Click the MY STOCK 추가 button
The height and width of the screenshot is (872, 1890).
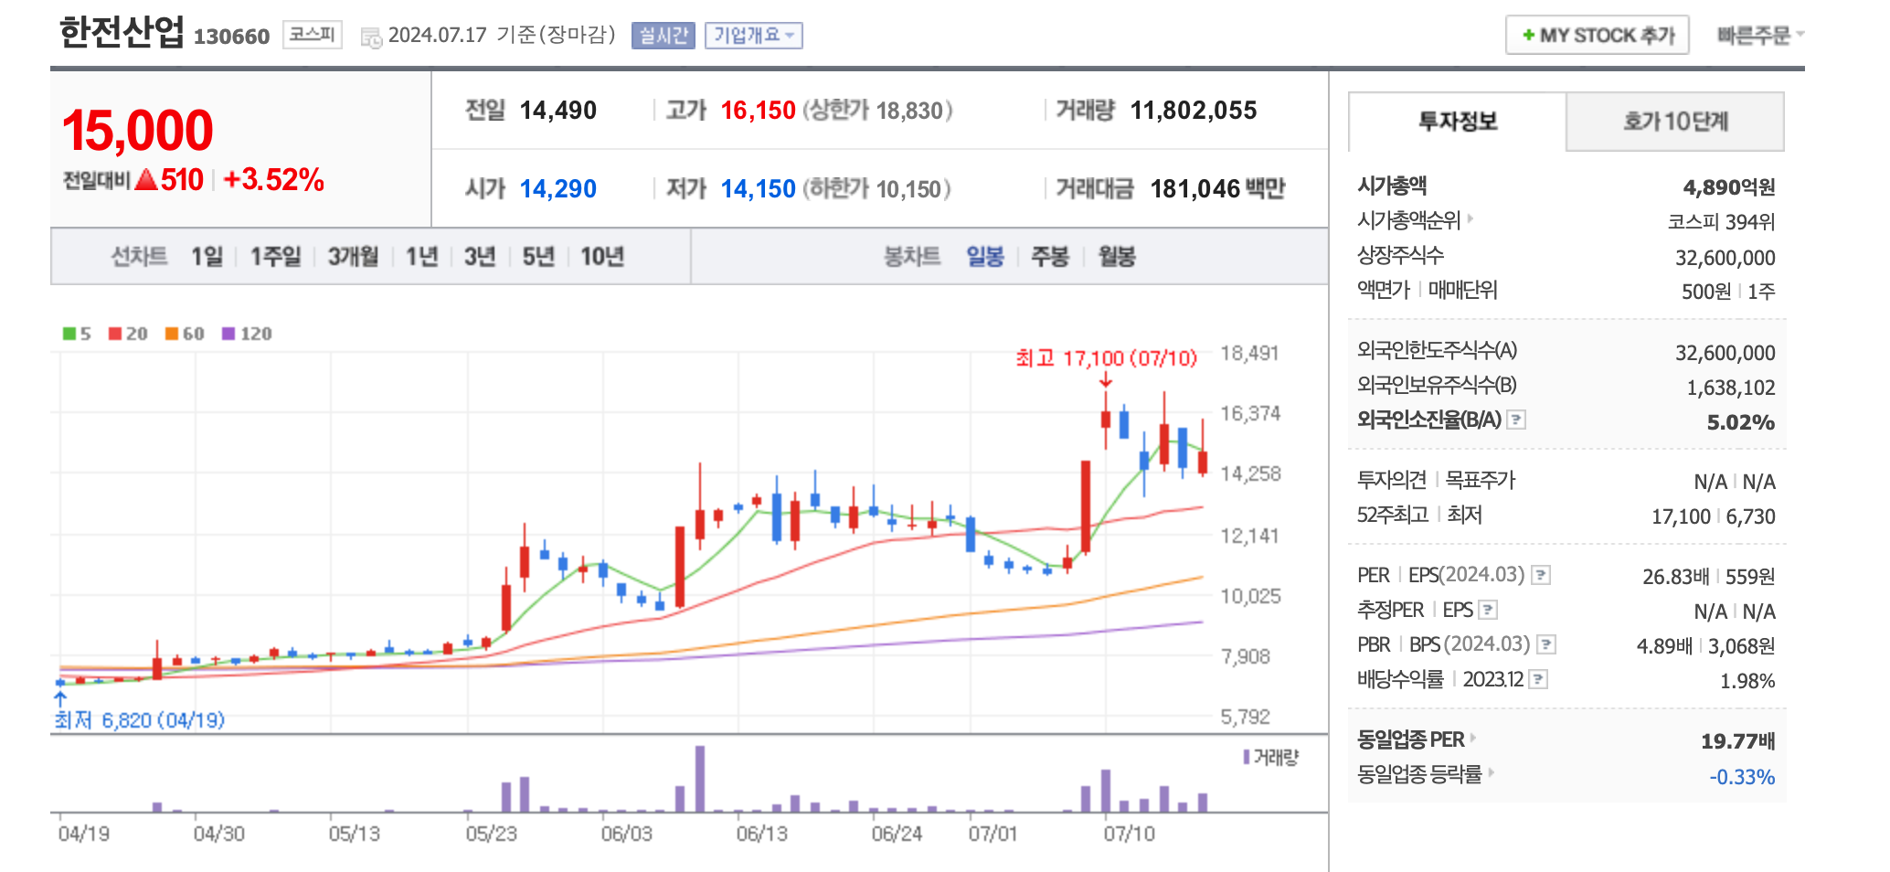1596,36
